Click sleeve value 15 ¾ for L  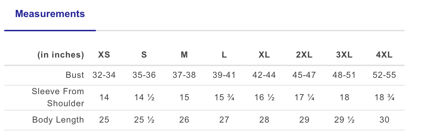(224, 97)
